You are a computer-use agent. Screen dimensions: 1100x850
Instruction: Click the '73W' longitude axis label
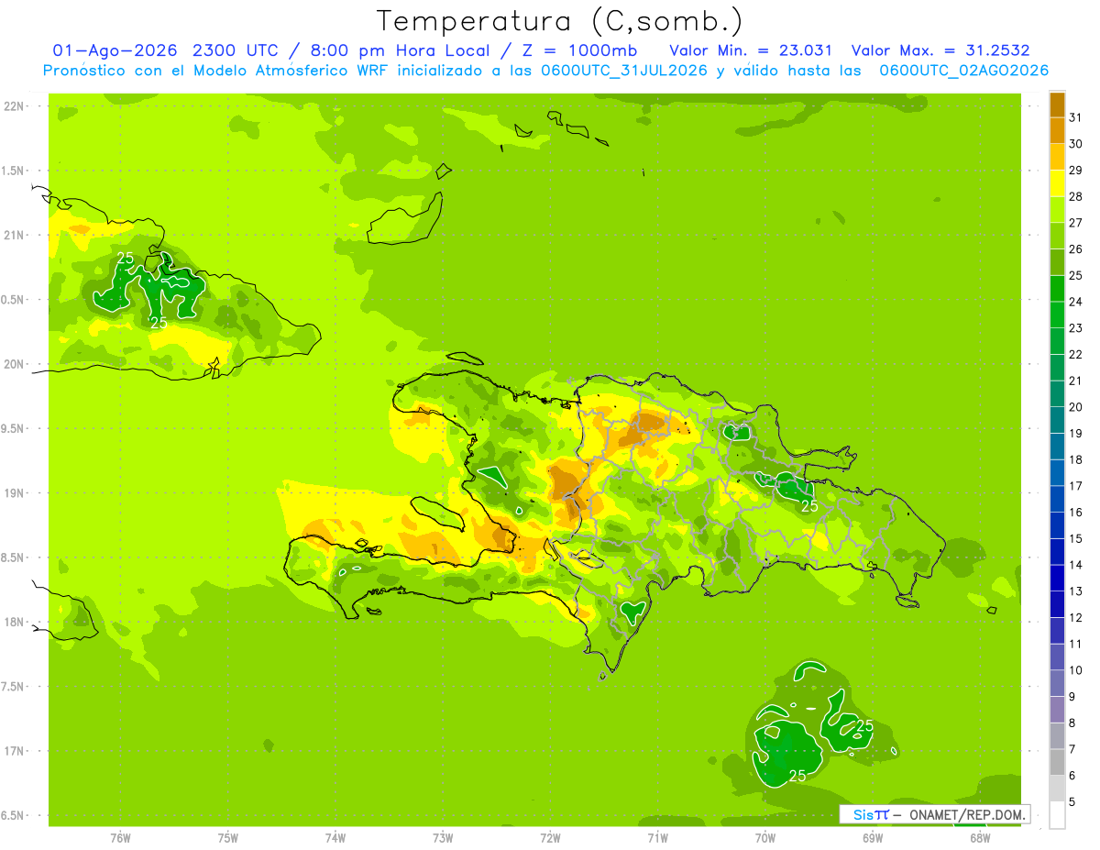(x=443, y=837)
